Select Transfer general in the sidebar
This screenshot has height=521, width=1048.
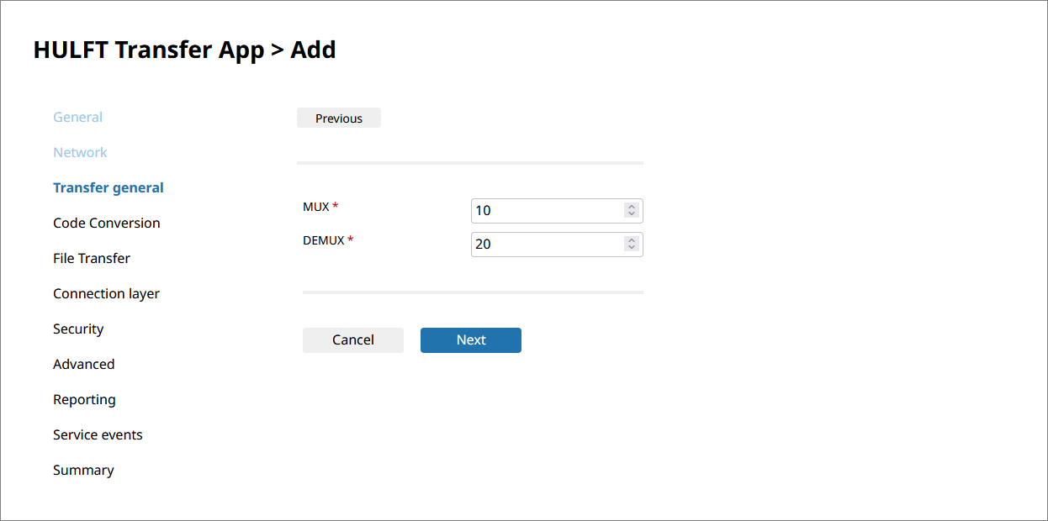pos(108,188)
